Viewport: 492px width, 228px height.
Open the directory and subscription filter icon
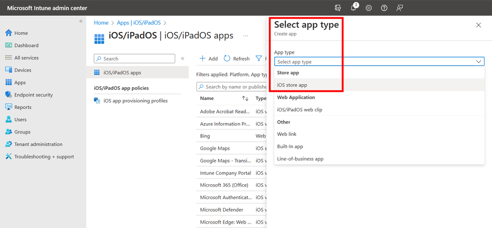pos(338,8)
